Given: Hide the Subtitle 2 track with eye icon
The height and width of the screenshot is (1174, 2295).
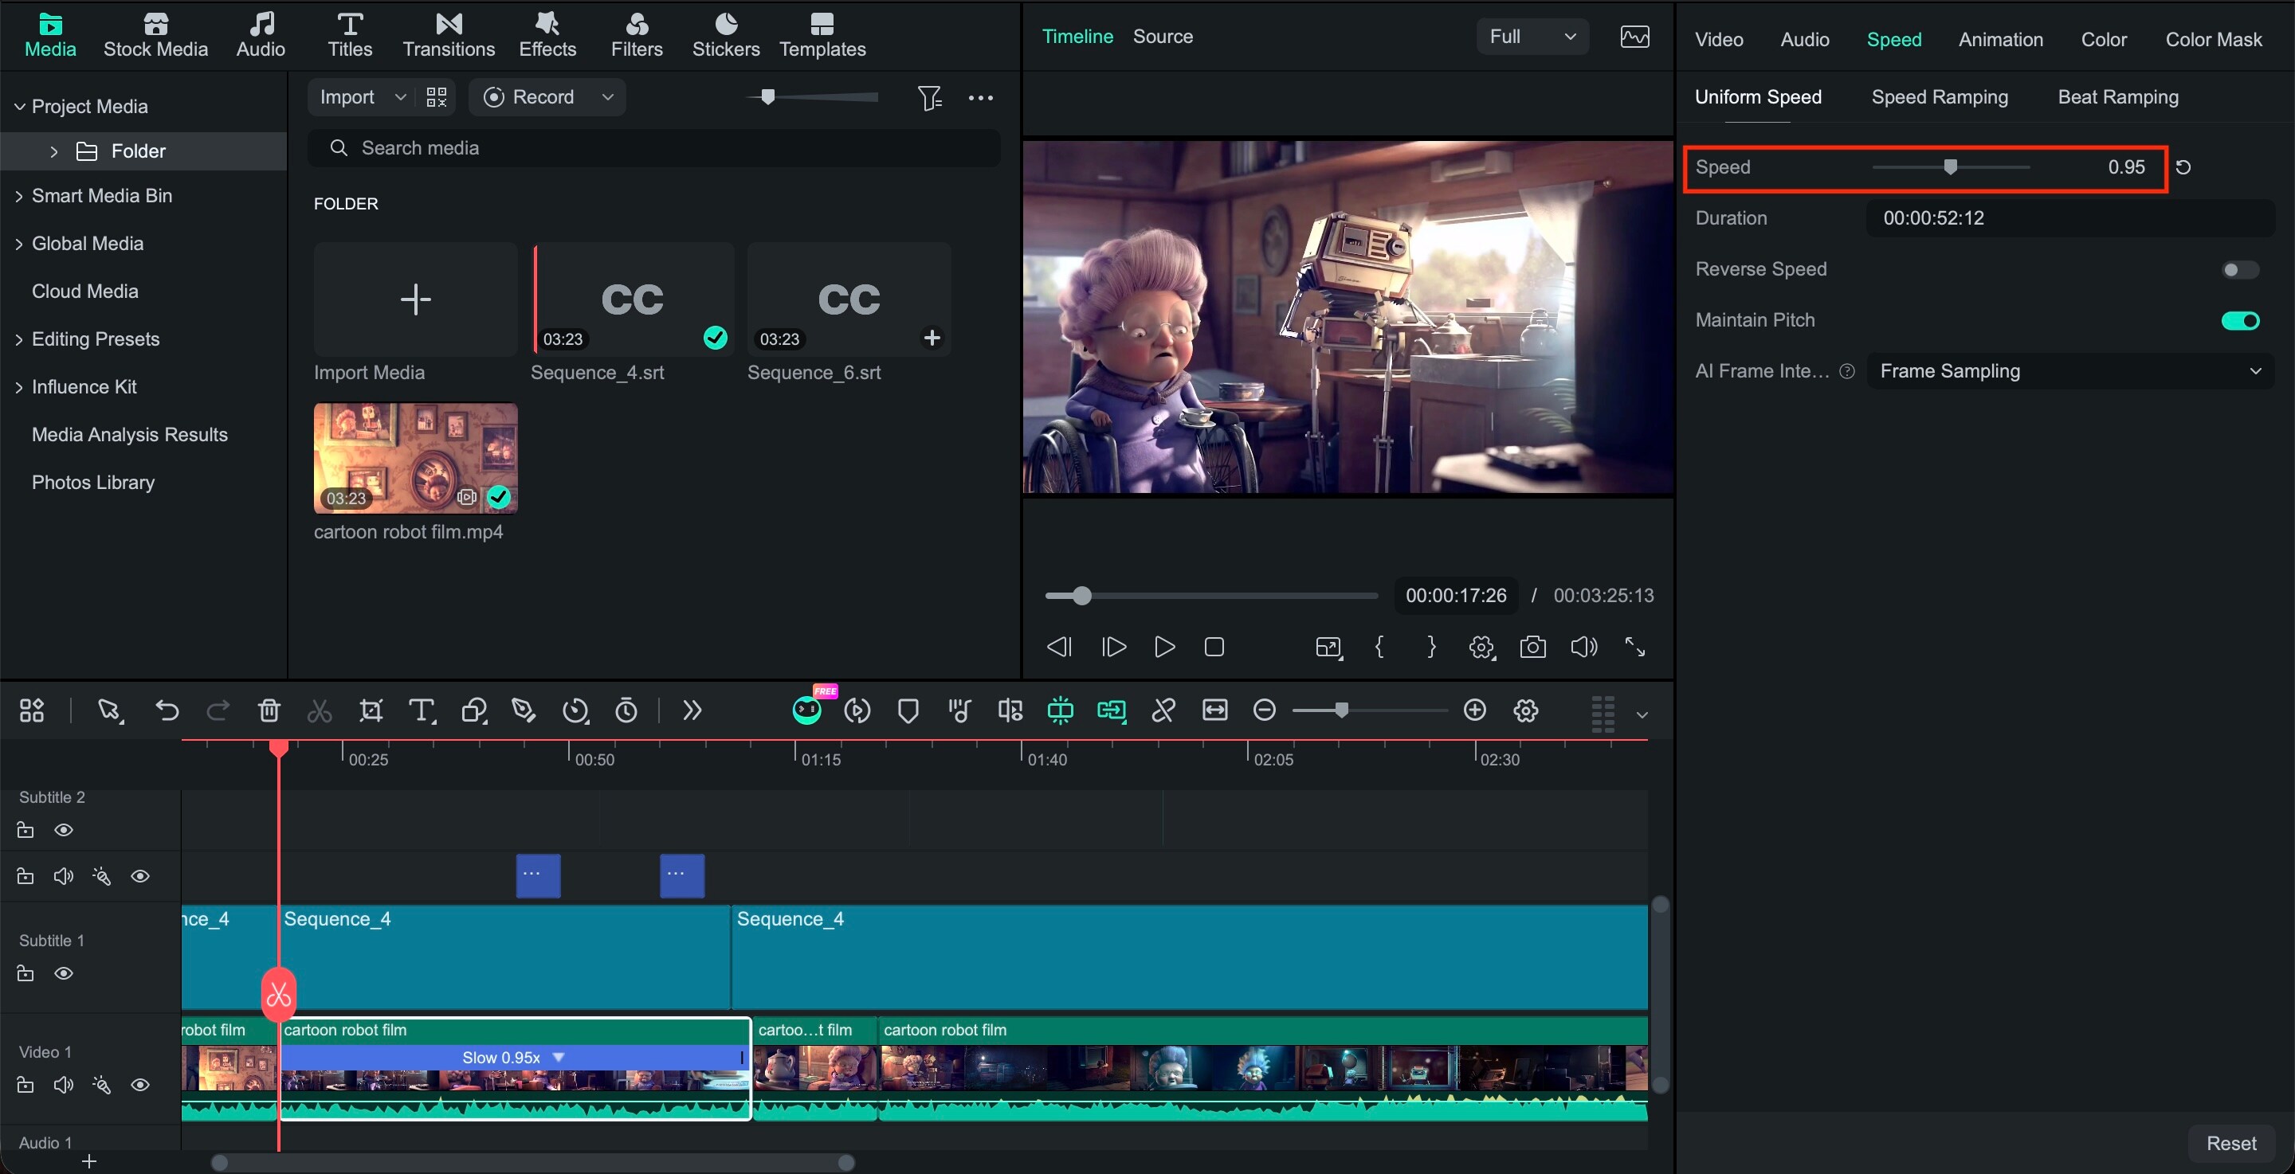Looking at the screenshot, I should click(x=63, y=830).
